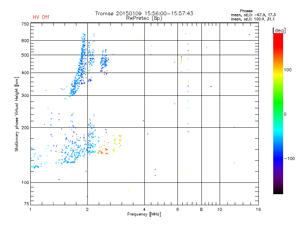Click the blue echo cluster near 2.5 MHz, 450 km
304x228 pixels.
pyautogui.click(x=104, y=62)
